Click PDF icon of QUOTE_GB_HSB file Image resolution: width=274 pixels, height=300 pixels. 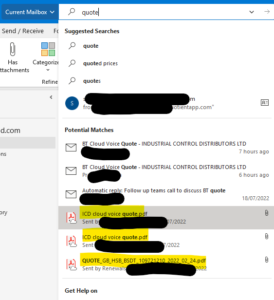[x=72, y=264]
